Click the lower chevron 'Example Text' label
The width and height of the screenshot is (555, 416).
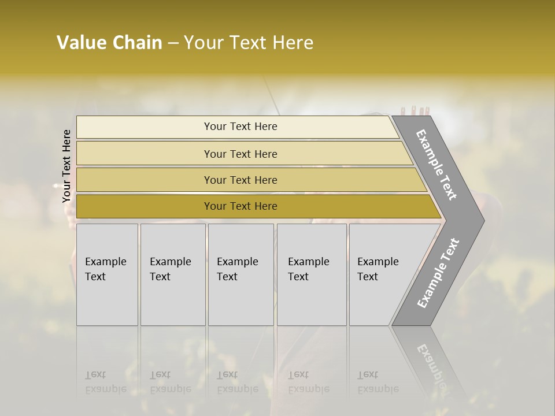(x=438, y=273)
